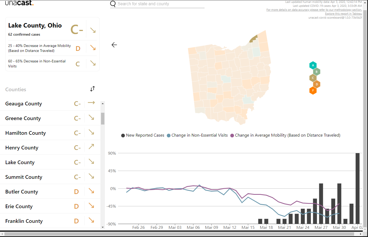Click the search magnifier icon
This screenshot has height=237, width=368.
coord(113,4)
